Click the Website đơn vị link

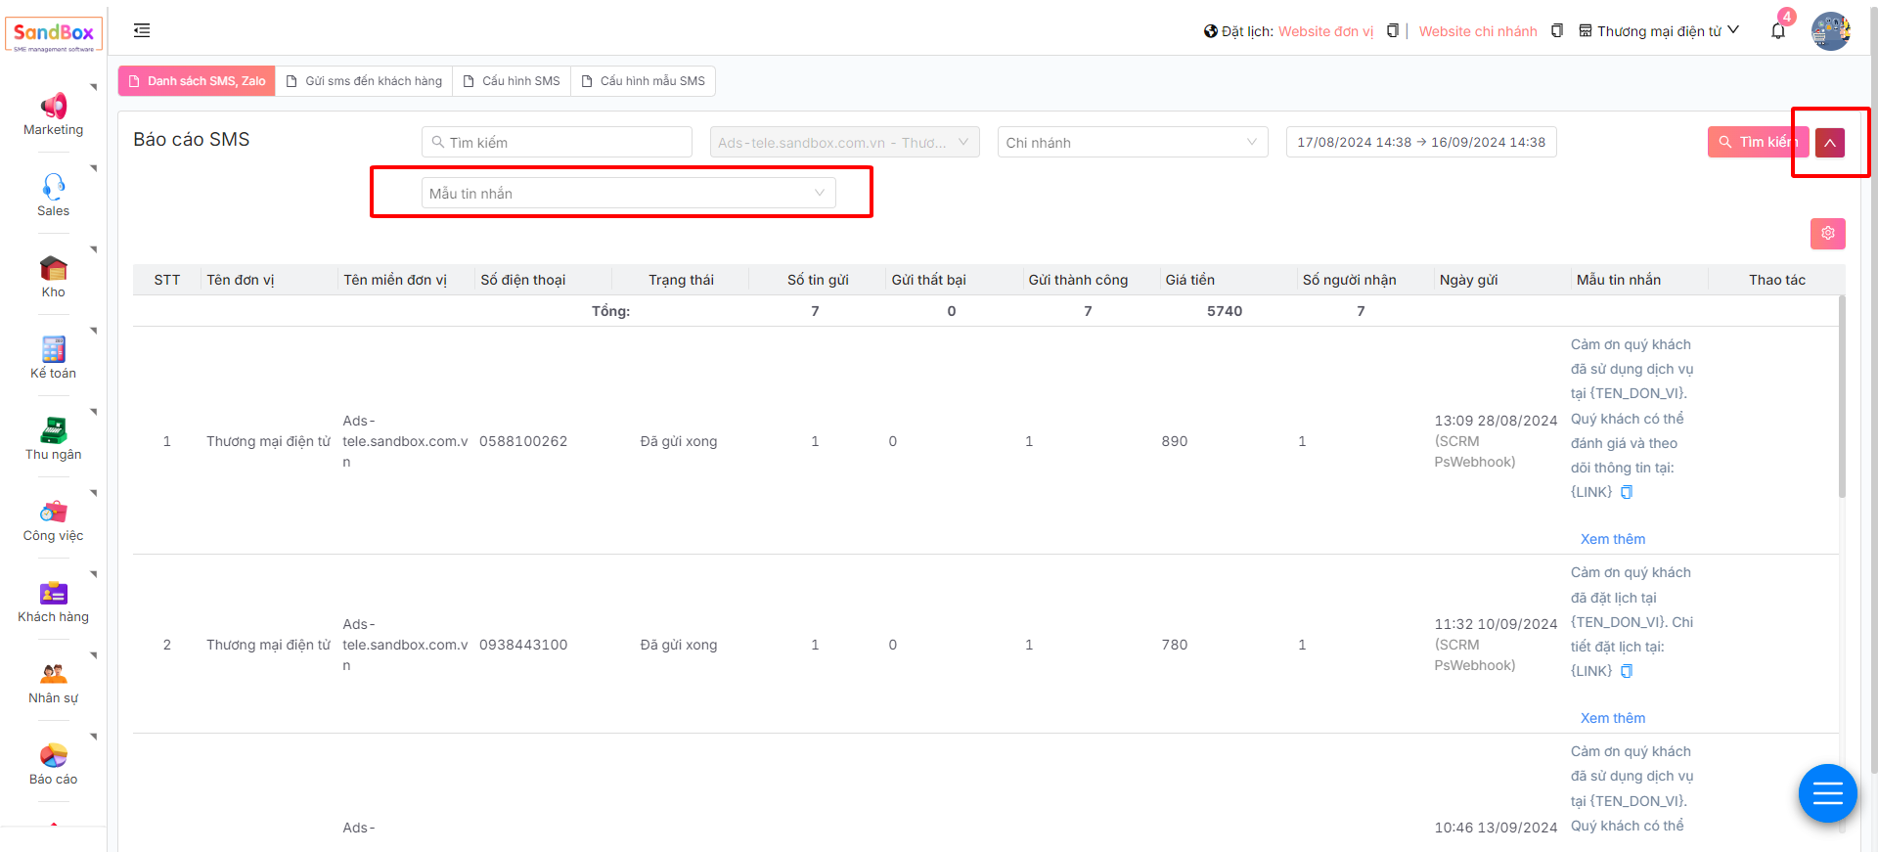pyautogui.click(x=1325, y=31)
